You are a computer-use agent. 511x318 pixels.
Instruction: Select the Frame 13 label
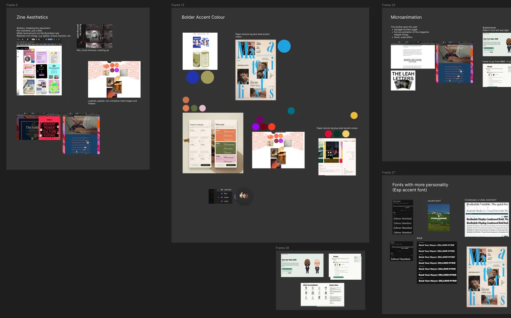[178, 5]
